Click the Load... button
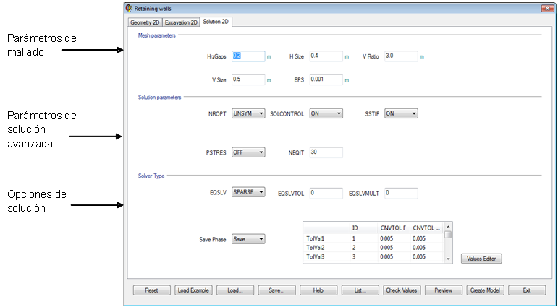The image size is (558, 307). coord(235,290)
